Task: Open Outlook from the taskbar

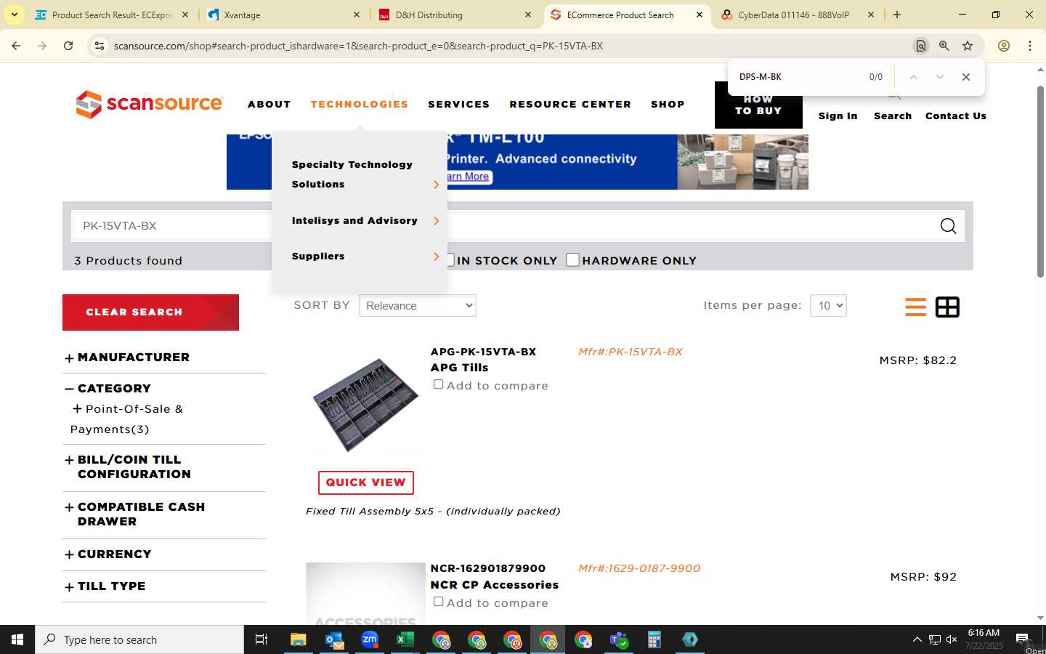Action: click(x=334, y=639)
